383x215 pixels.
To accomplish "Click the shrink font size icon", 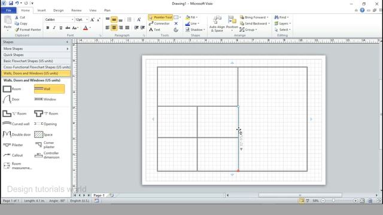I will tap(98, 20).
